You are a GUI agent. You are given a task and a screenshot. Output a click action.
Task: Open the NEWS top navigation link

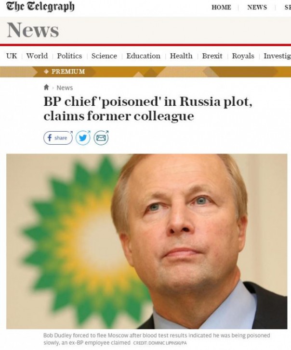(x=257, y=7)
